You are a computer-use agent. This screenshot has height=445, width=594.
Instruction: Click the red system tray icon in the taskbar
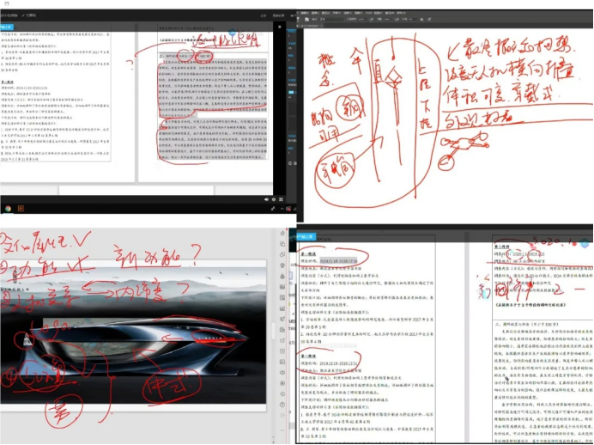(x=288, y=207)
